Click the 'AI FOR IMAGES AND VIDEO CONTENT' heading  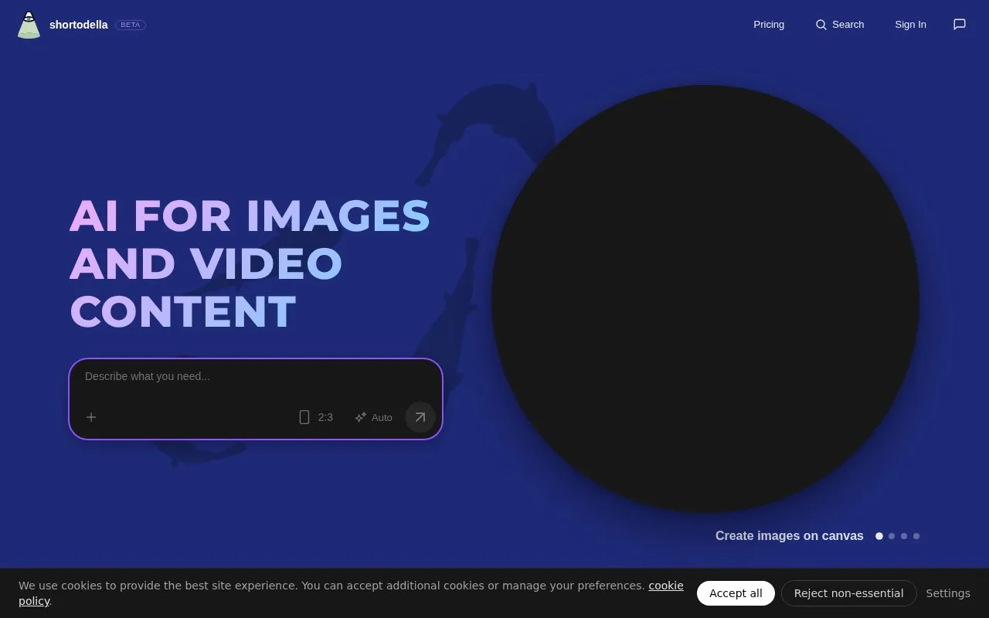point(250,263)
